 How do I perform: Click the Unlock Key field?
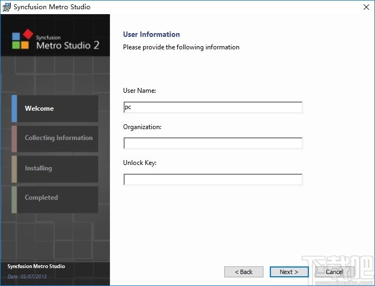212,180
